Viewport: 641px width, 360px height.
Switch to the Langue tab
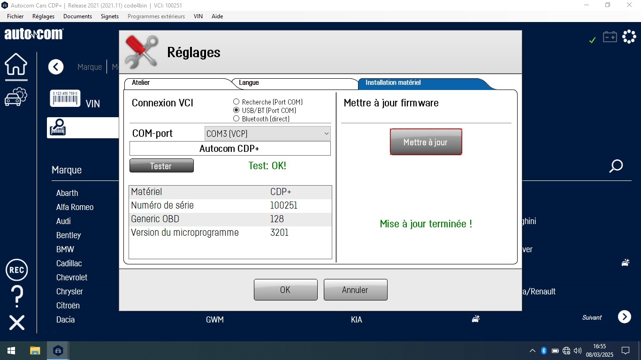(x=296, y=83)
